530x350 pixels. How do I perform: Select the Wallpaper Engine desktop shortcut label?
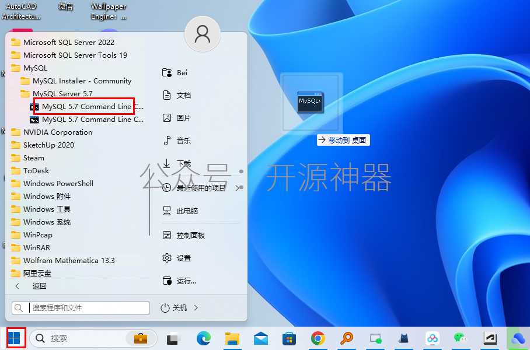(x=109, y=11)
